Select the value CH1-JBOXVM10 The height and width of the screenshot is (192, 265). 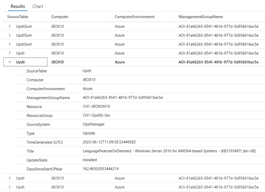[96, 106]
